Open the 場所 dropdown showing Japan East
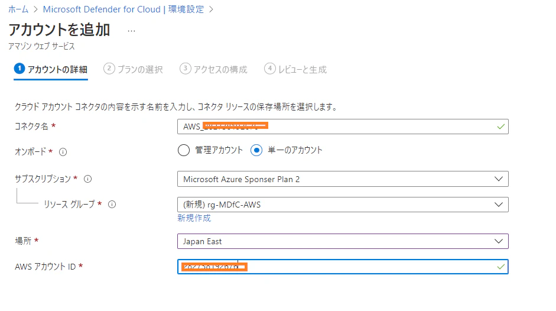556x311 pixels. [343, 241]
